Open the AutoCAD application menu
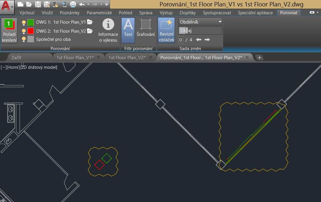 tap(7, 7)
